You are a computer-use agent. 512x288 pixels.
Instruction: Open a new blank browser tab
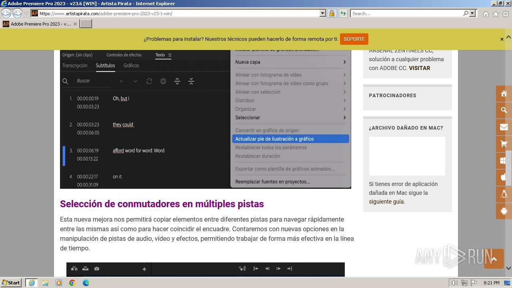[x=86, y=24]
